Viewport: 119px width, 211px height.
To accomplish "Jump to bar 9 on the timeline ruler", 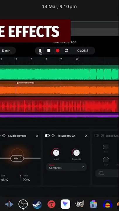I will 61,59.
